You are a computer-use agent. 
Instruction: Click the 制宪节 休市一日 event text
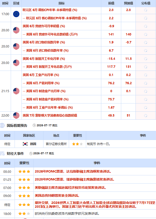pyautogui.click(x=99, y=144)
